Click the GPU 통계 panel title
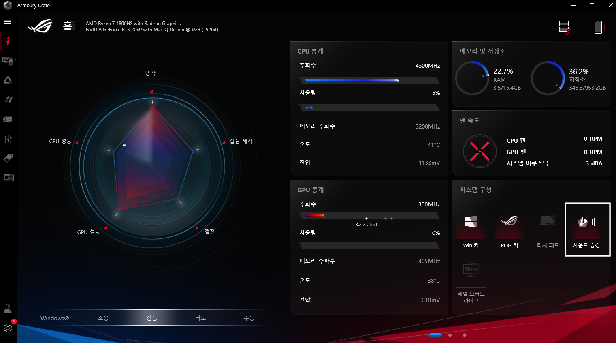616x343 pixels. coord(311,190)
